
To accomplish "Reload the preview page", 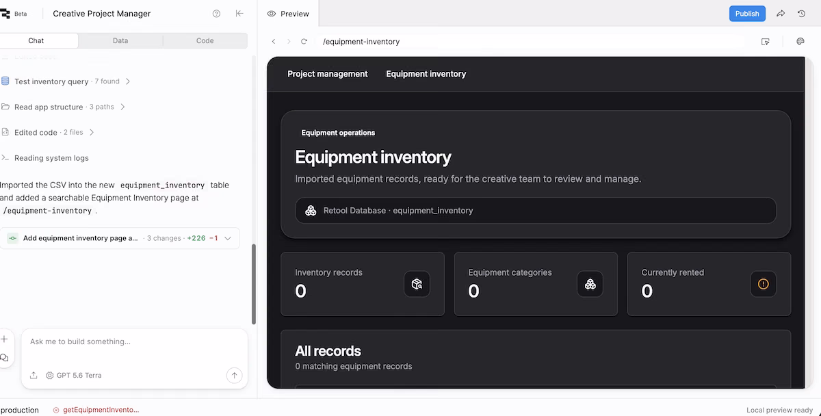I will [x=304, y=42].
